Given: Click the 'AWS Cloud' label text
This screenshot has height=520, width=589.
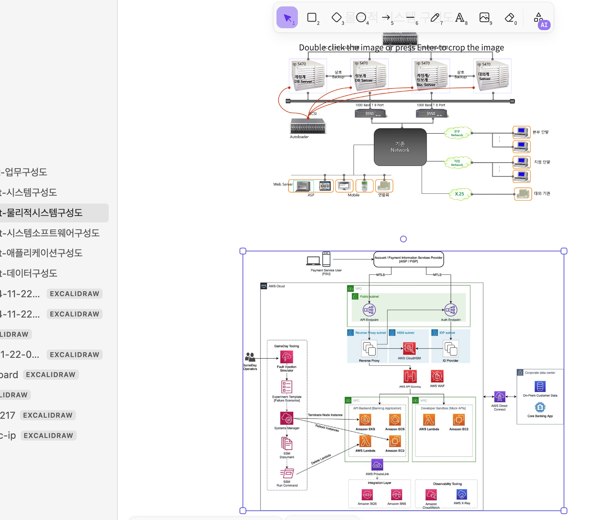Looking at the screenshot, I should [276, 286].
